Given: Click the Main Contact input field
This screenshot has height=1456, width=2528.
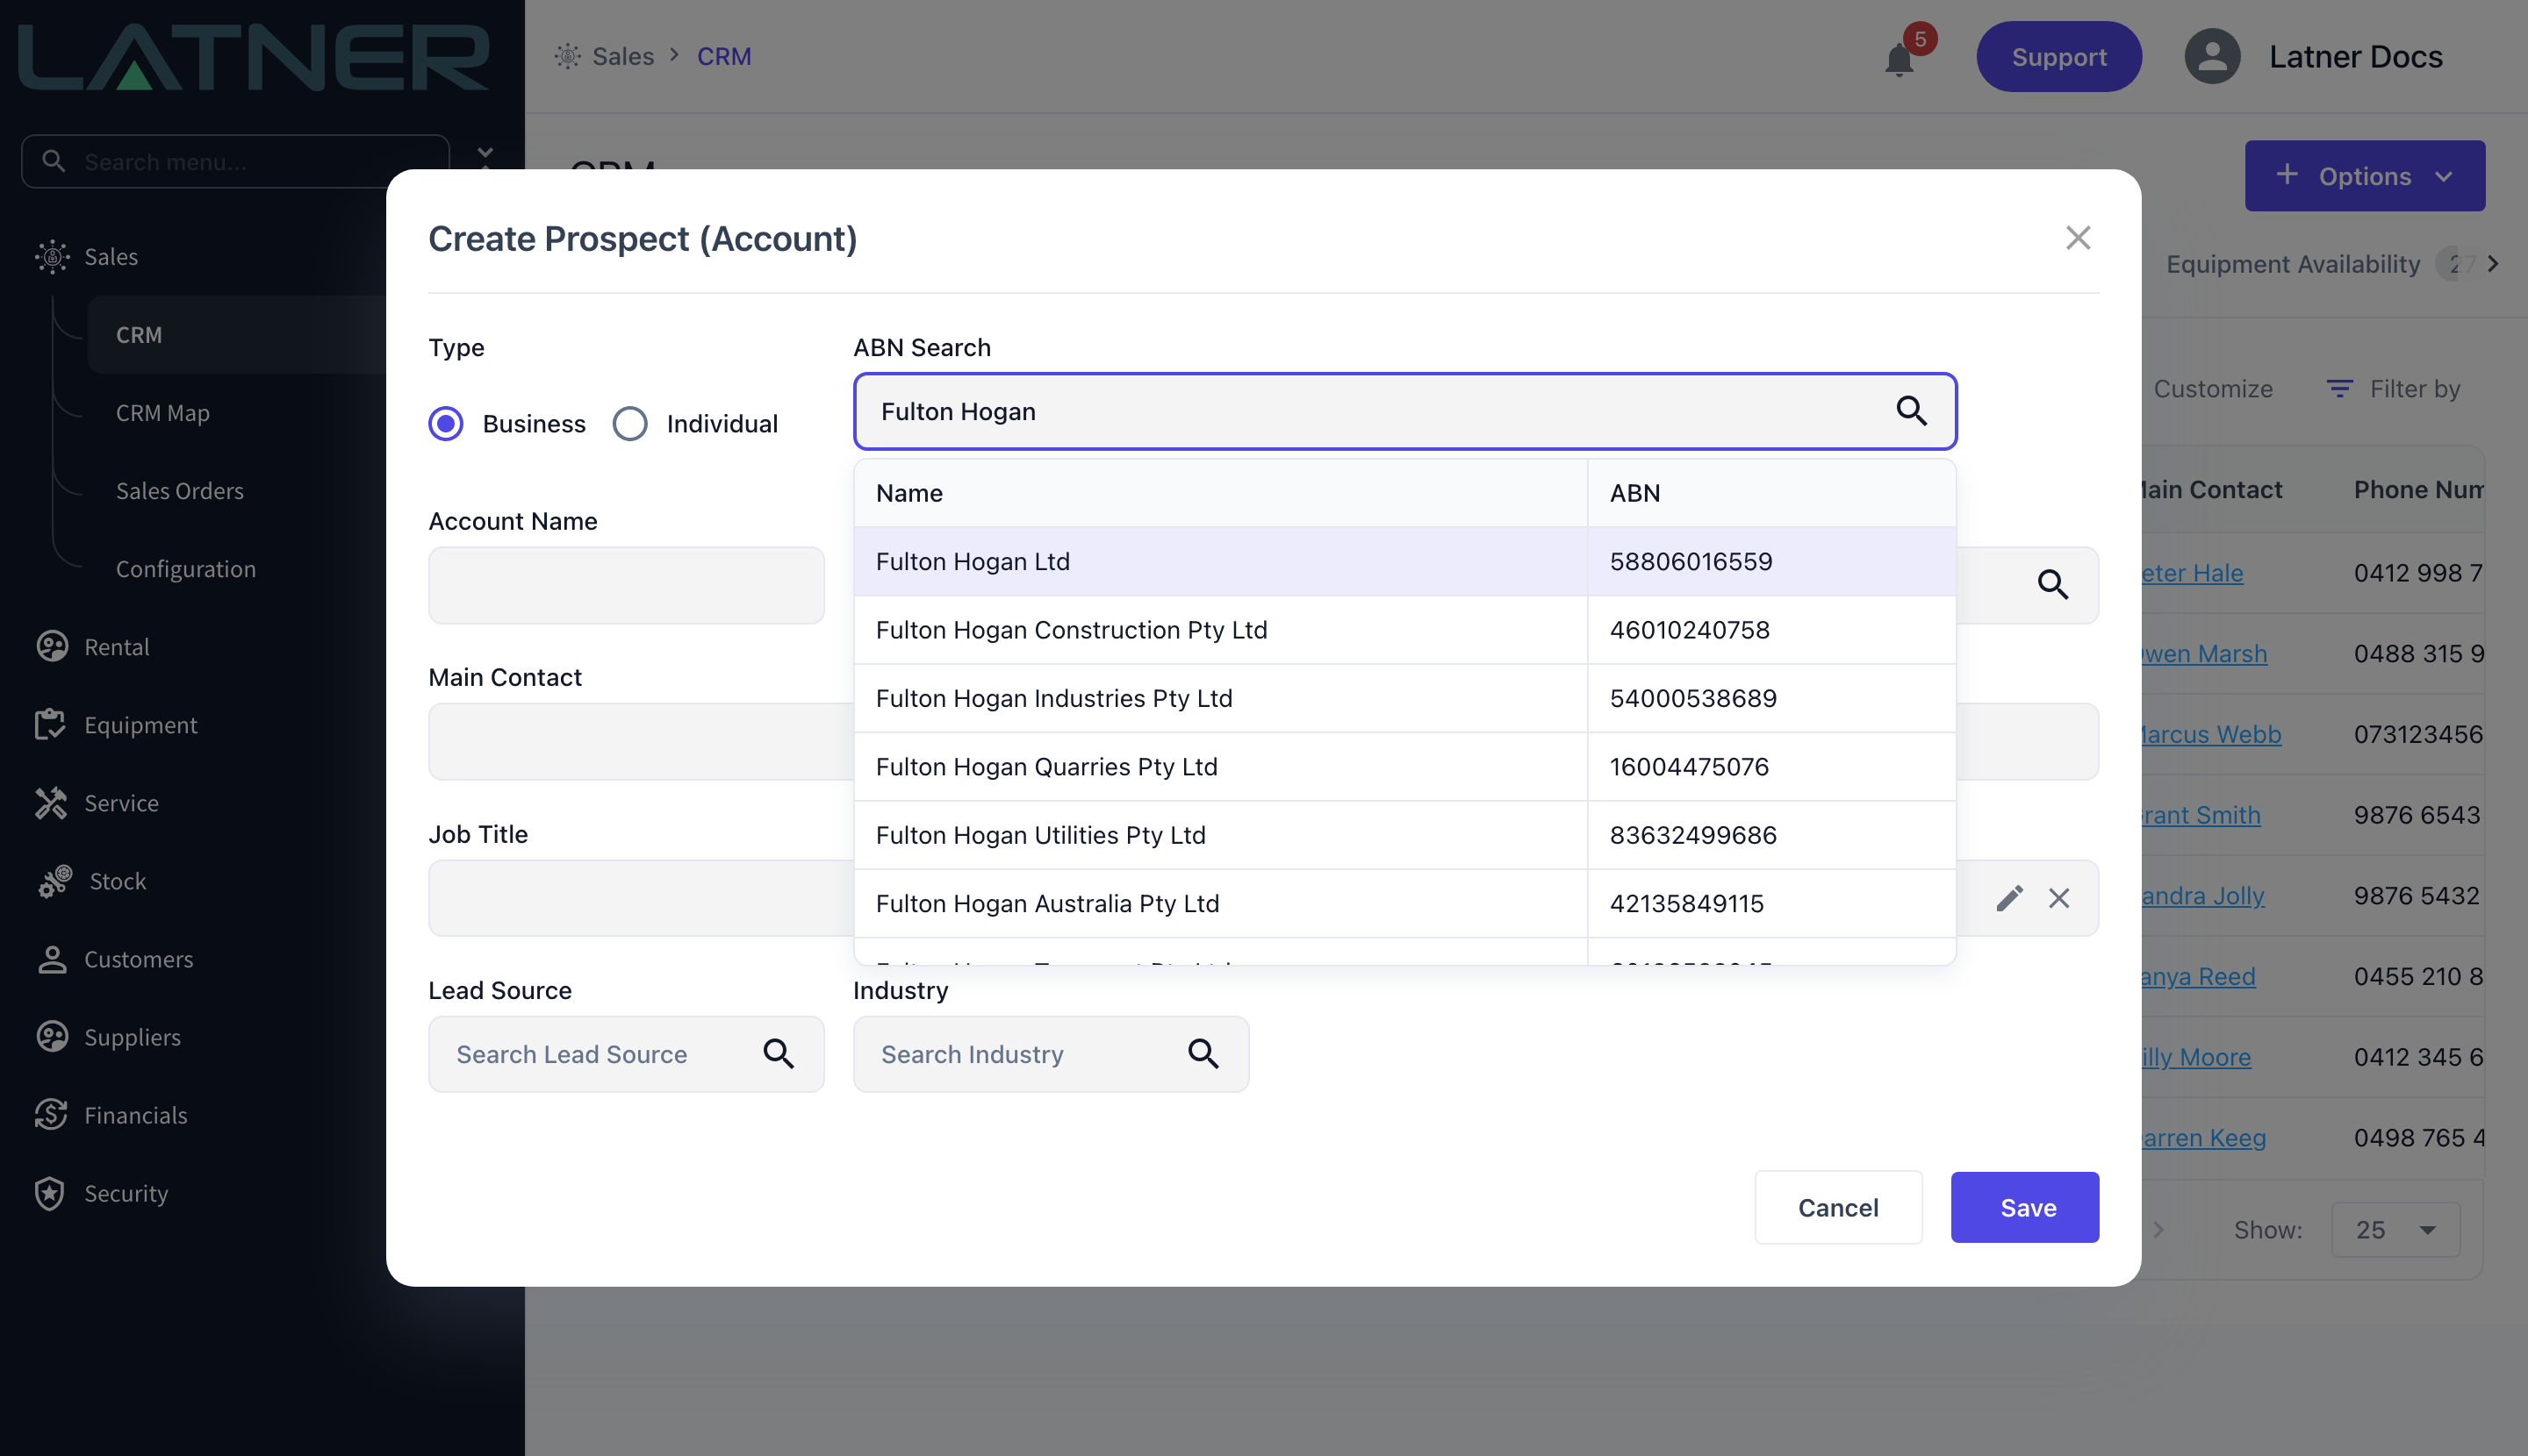Looking at the screenshot, I should click(641, 741).
